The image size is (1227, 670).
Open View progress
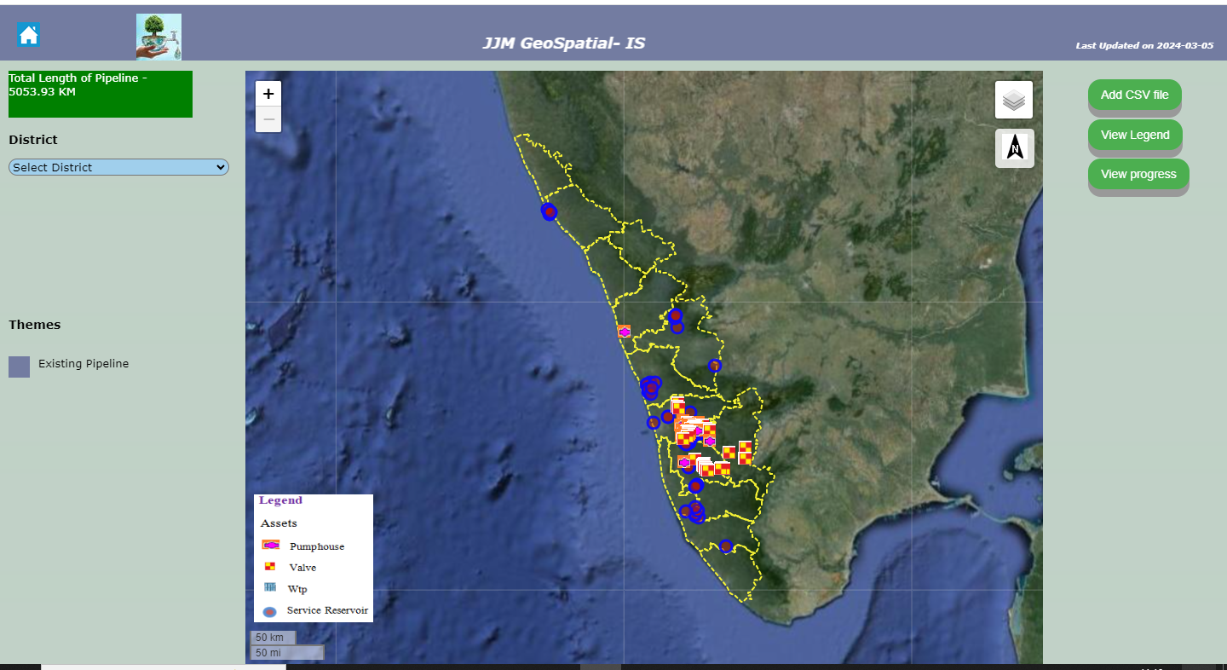pos(1138,174)
